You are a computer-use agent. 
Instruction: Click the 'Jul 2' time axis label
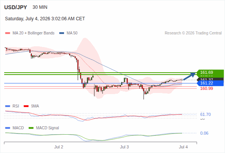click(x=59, y=147)
